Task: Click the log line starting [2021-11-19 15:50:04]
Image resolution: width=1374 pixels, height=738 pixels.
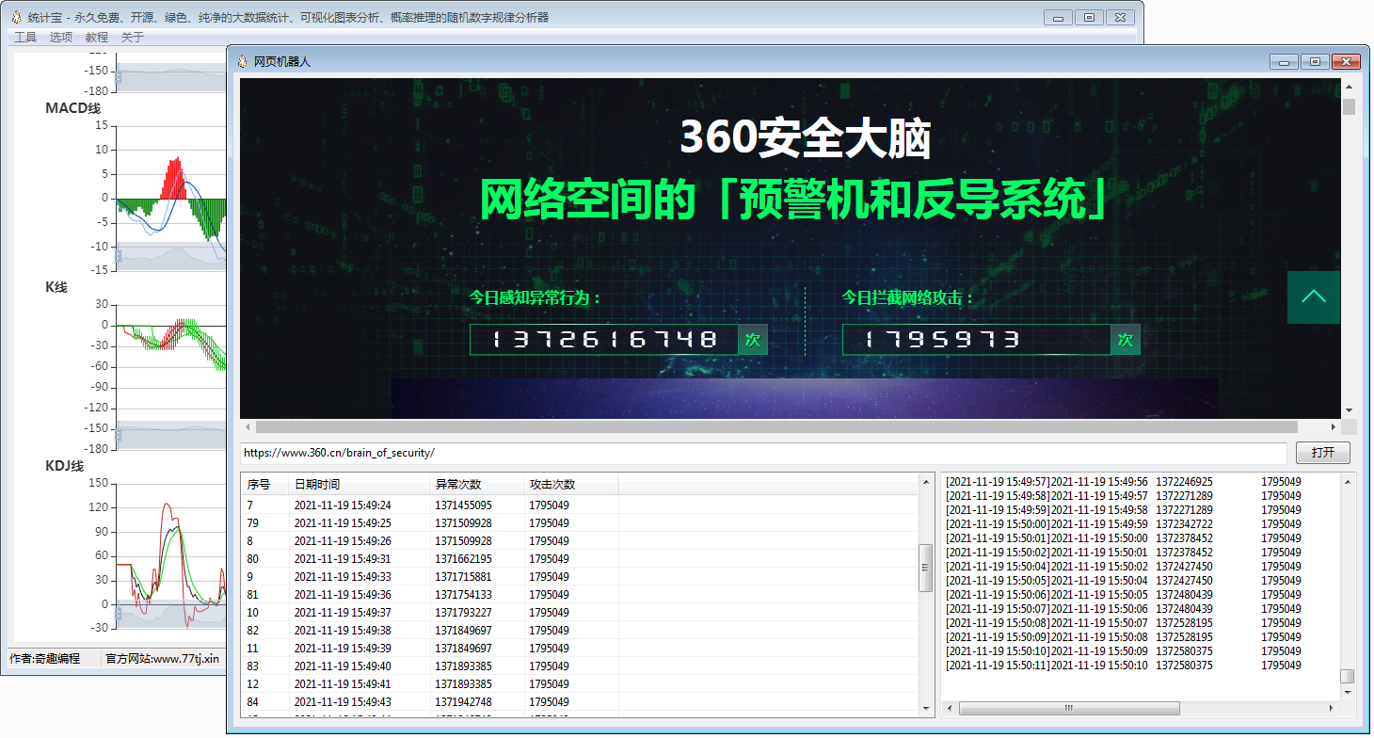Action: click(x=1124, y=567)
